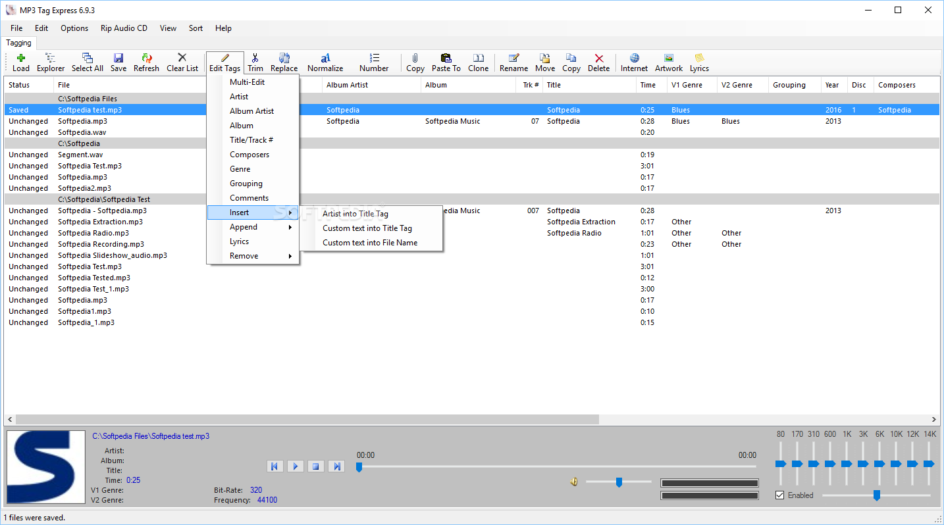
Task: Select the Softpedia Radio.mp3 row
Action: (472, 233)
